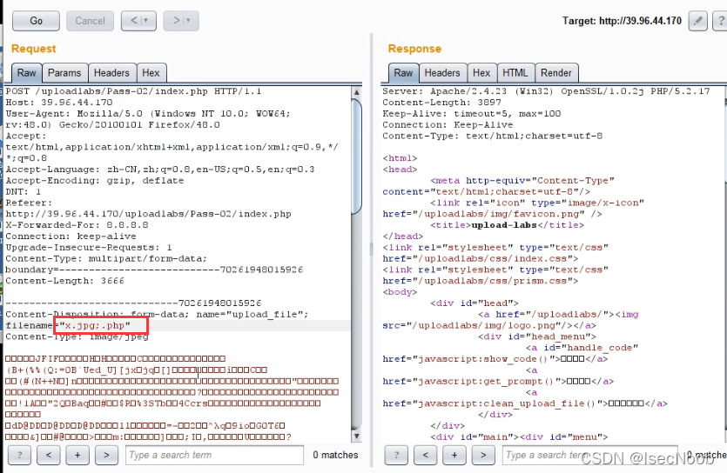Open Request Headers tab

tap(111, 73)
